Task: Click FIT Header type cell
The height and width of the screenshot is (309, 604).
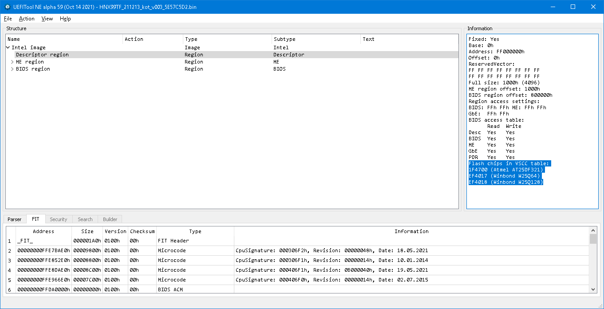Action: tap(195, 241)
